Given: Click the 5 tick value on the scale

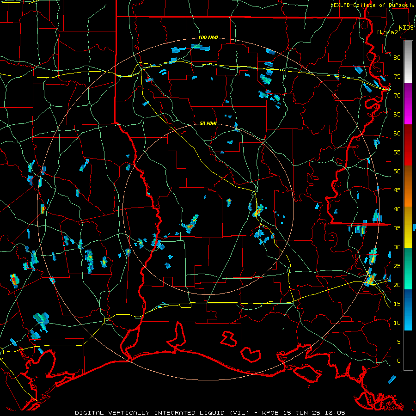Looking at the screenshot, I should coord(399,342).
